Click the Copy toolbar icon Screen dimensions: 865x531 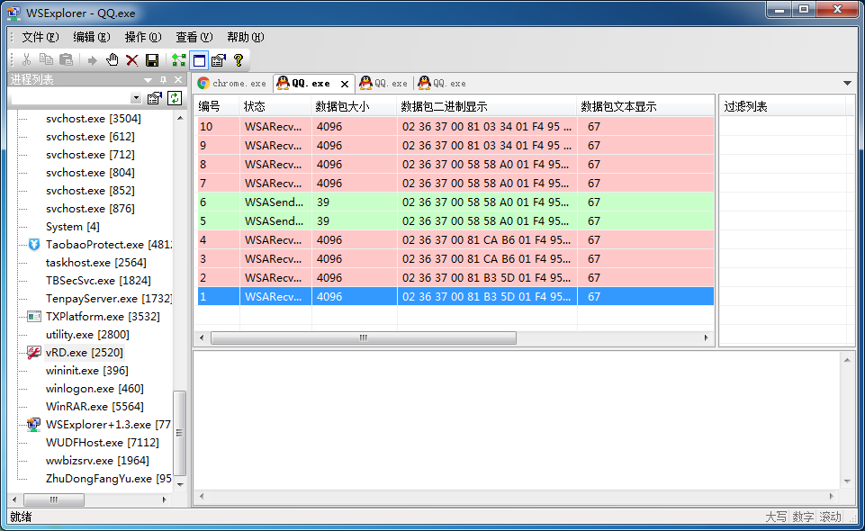coord(46,59)
